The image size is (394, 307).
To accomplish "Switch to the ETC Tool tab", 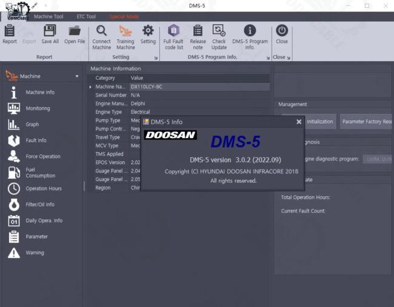I will tap(85, 16).
